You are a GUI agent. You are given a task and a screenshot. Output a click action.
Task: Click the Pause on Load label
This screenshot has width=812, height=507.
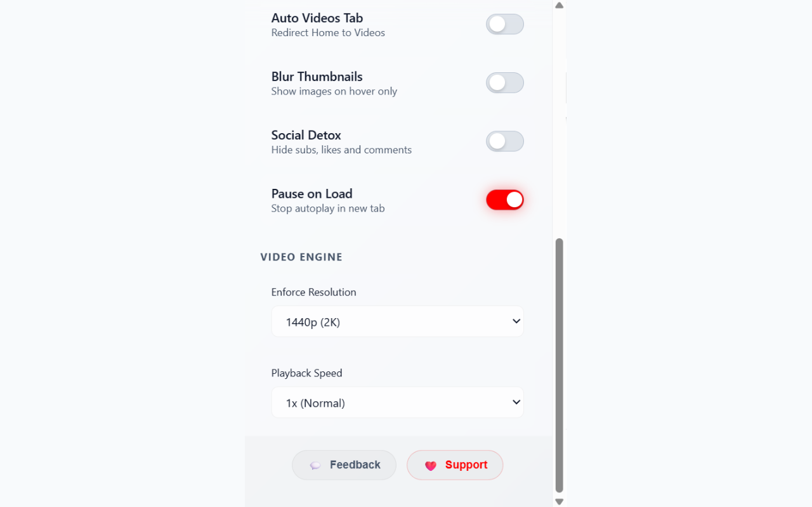[311, 194]
